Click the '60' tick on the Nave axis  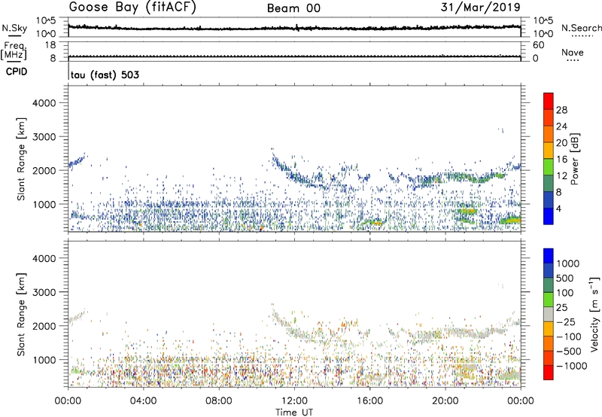pos(538,45)
